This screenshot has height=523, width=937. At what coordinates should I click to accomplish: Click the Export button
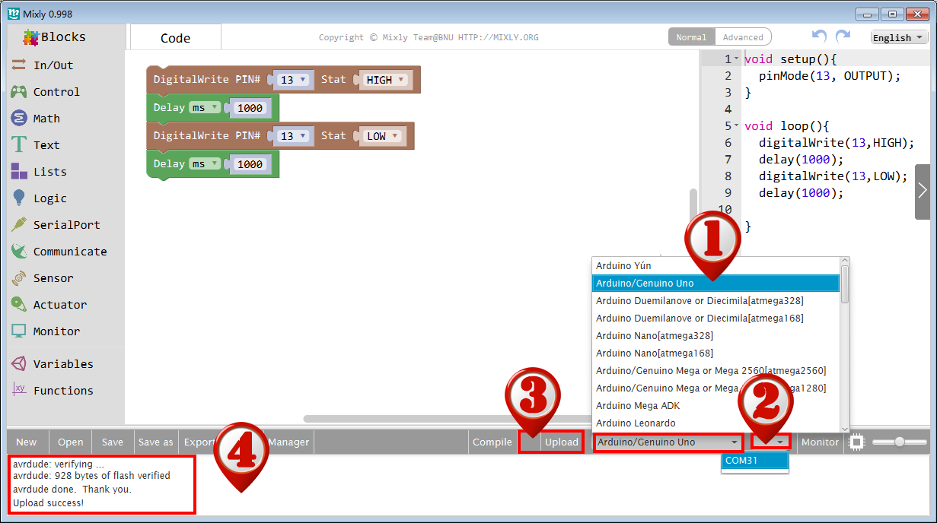pos(199,442)
